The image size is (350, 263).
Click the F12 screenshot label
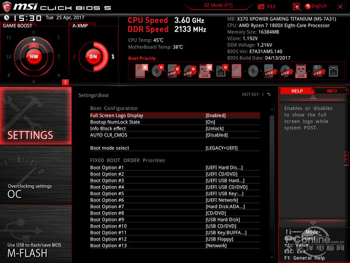pos(271,6)
